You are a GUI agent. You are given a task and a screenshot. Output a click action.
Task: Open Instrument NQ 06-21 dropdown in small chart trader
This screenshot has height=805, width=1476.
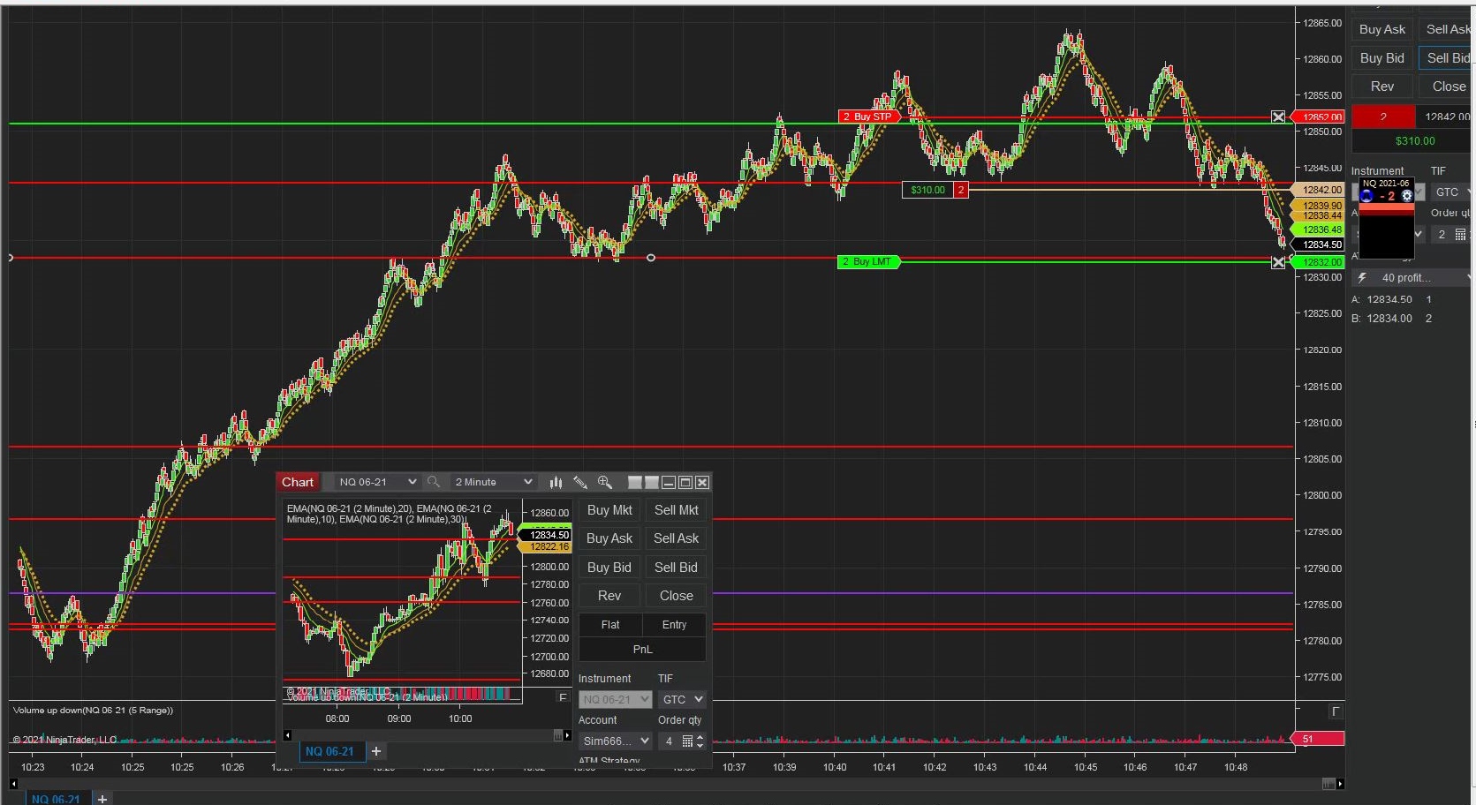click(616, 699)
